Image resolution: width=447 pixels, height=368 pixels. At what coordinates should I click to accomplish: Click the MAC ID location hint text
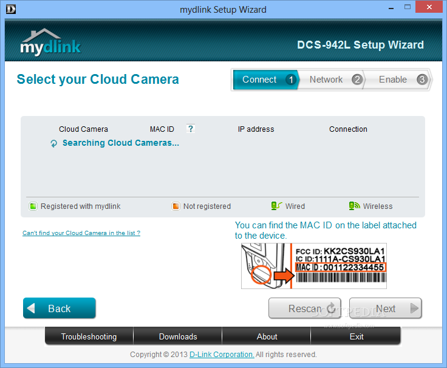point(326,230)
